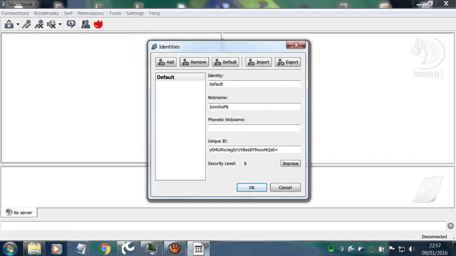
Task: Toggle the mute speakers toolbar icon
Action: pos(52,24)
